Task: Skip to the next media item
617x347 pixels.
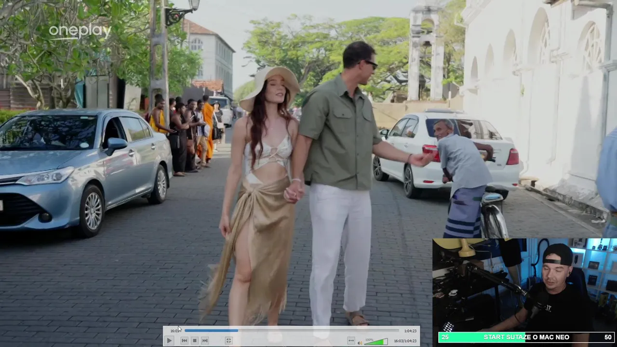Action: pos(205,341)
